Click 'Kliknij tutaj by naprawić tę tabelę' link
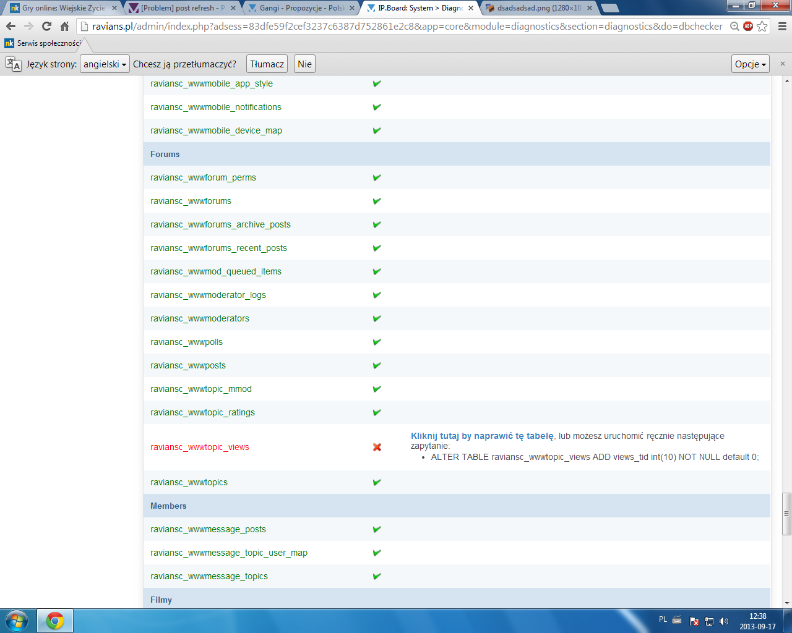The image size is (792, 633). click(x=482, y=436)
